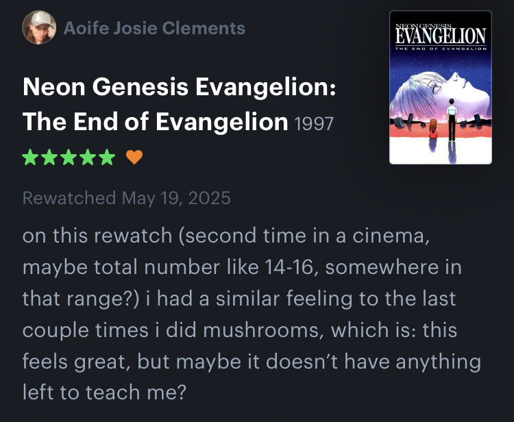Open The End of Evangelion poster
Screen dimensions: 514x422
click(x=440, y=87)
